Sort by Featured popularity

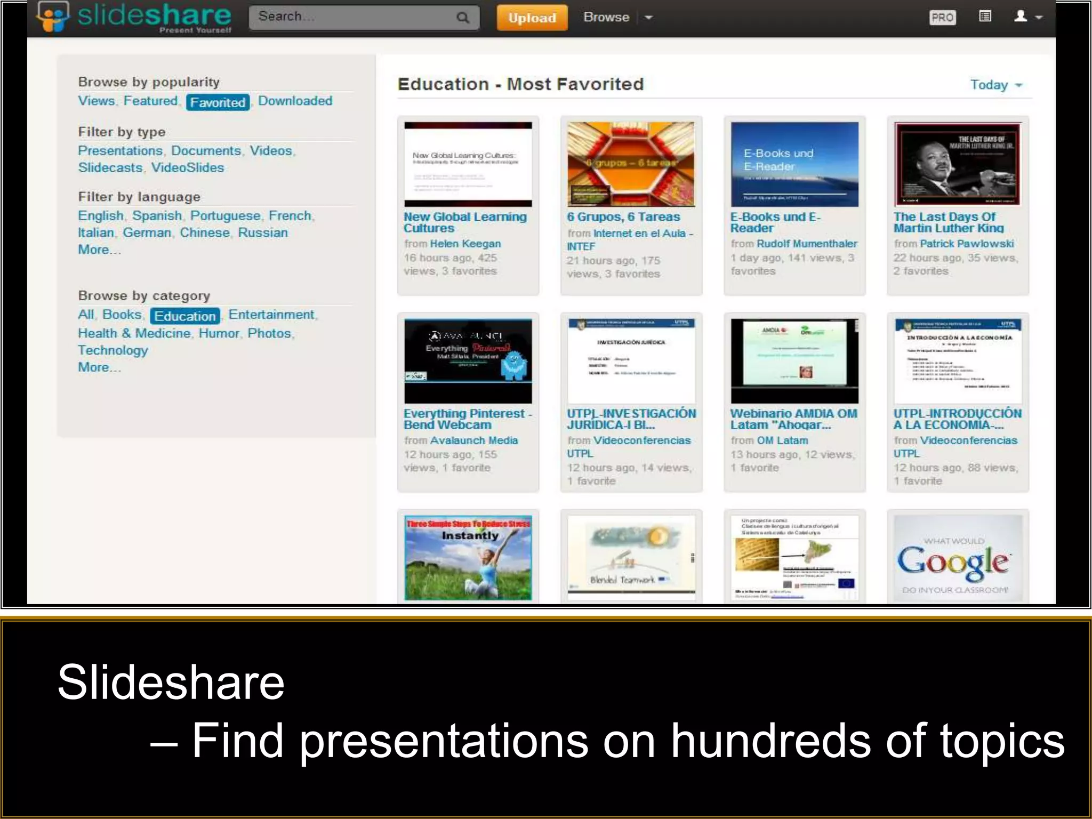pos(150,101)
